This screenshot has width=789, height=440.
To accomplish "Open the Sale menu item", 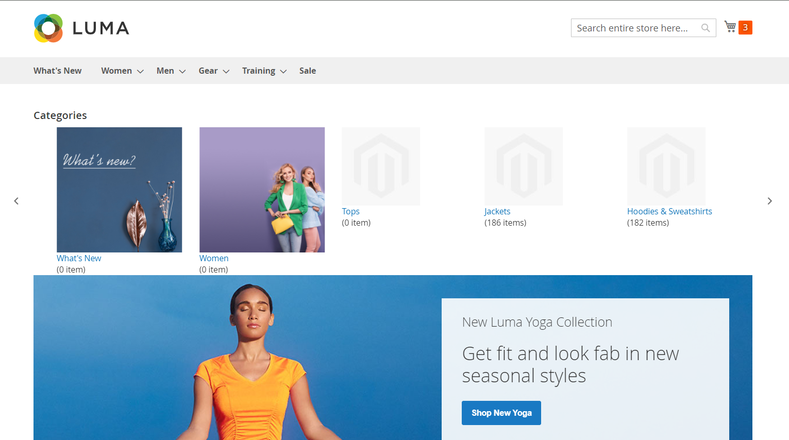I will pyautogui.click(x=308, y=71).
